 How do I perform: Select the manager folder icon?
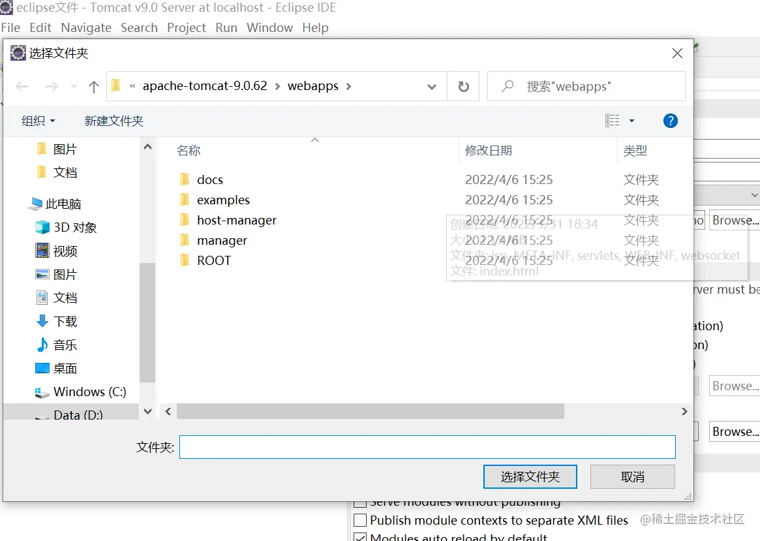pos(185,240)
